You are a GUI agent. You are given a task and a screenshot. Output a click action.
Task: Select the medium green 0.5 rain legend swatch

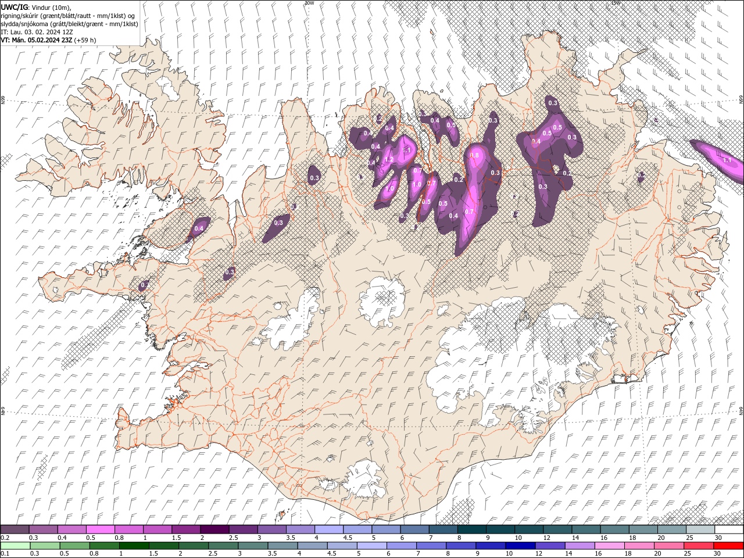[x=74, y=546]
